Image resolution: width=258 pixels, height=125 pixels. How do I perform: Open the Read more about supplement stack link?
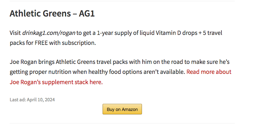(209, 72)
